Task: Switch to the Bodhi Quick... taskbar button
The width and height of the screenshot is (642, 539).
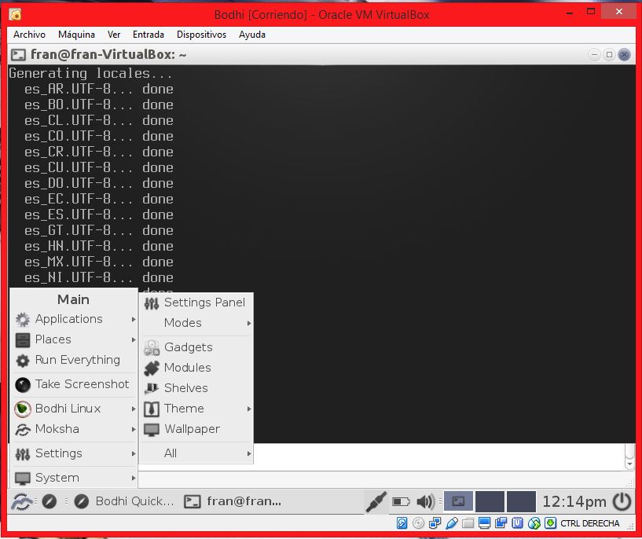Action: click(124, 501)
